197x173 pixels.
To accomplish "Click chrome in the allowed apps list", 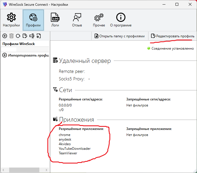I will tap(65, 135).
